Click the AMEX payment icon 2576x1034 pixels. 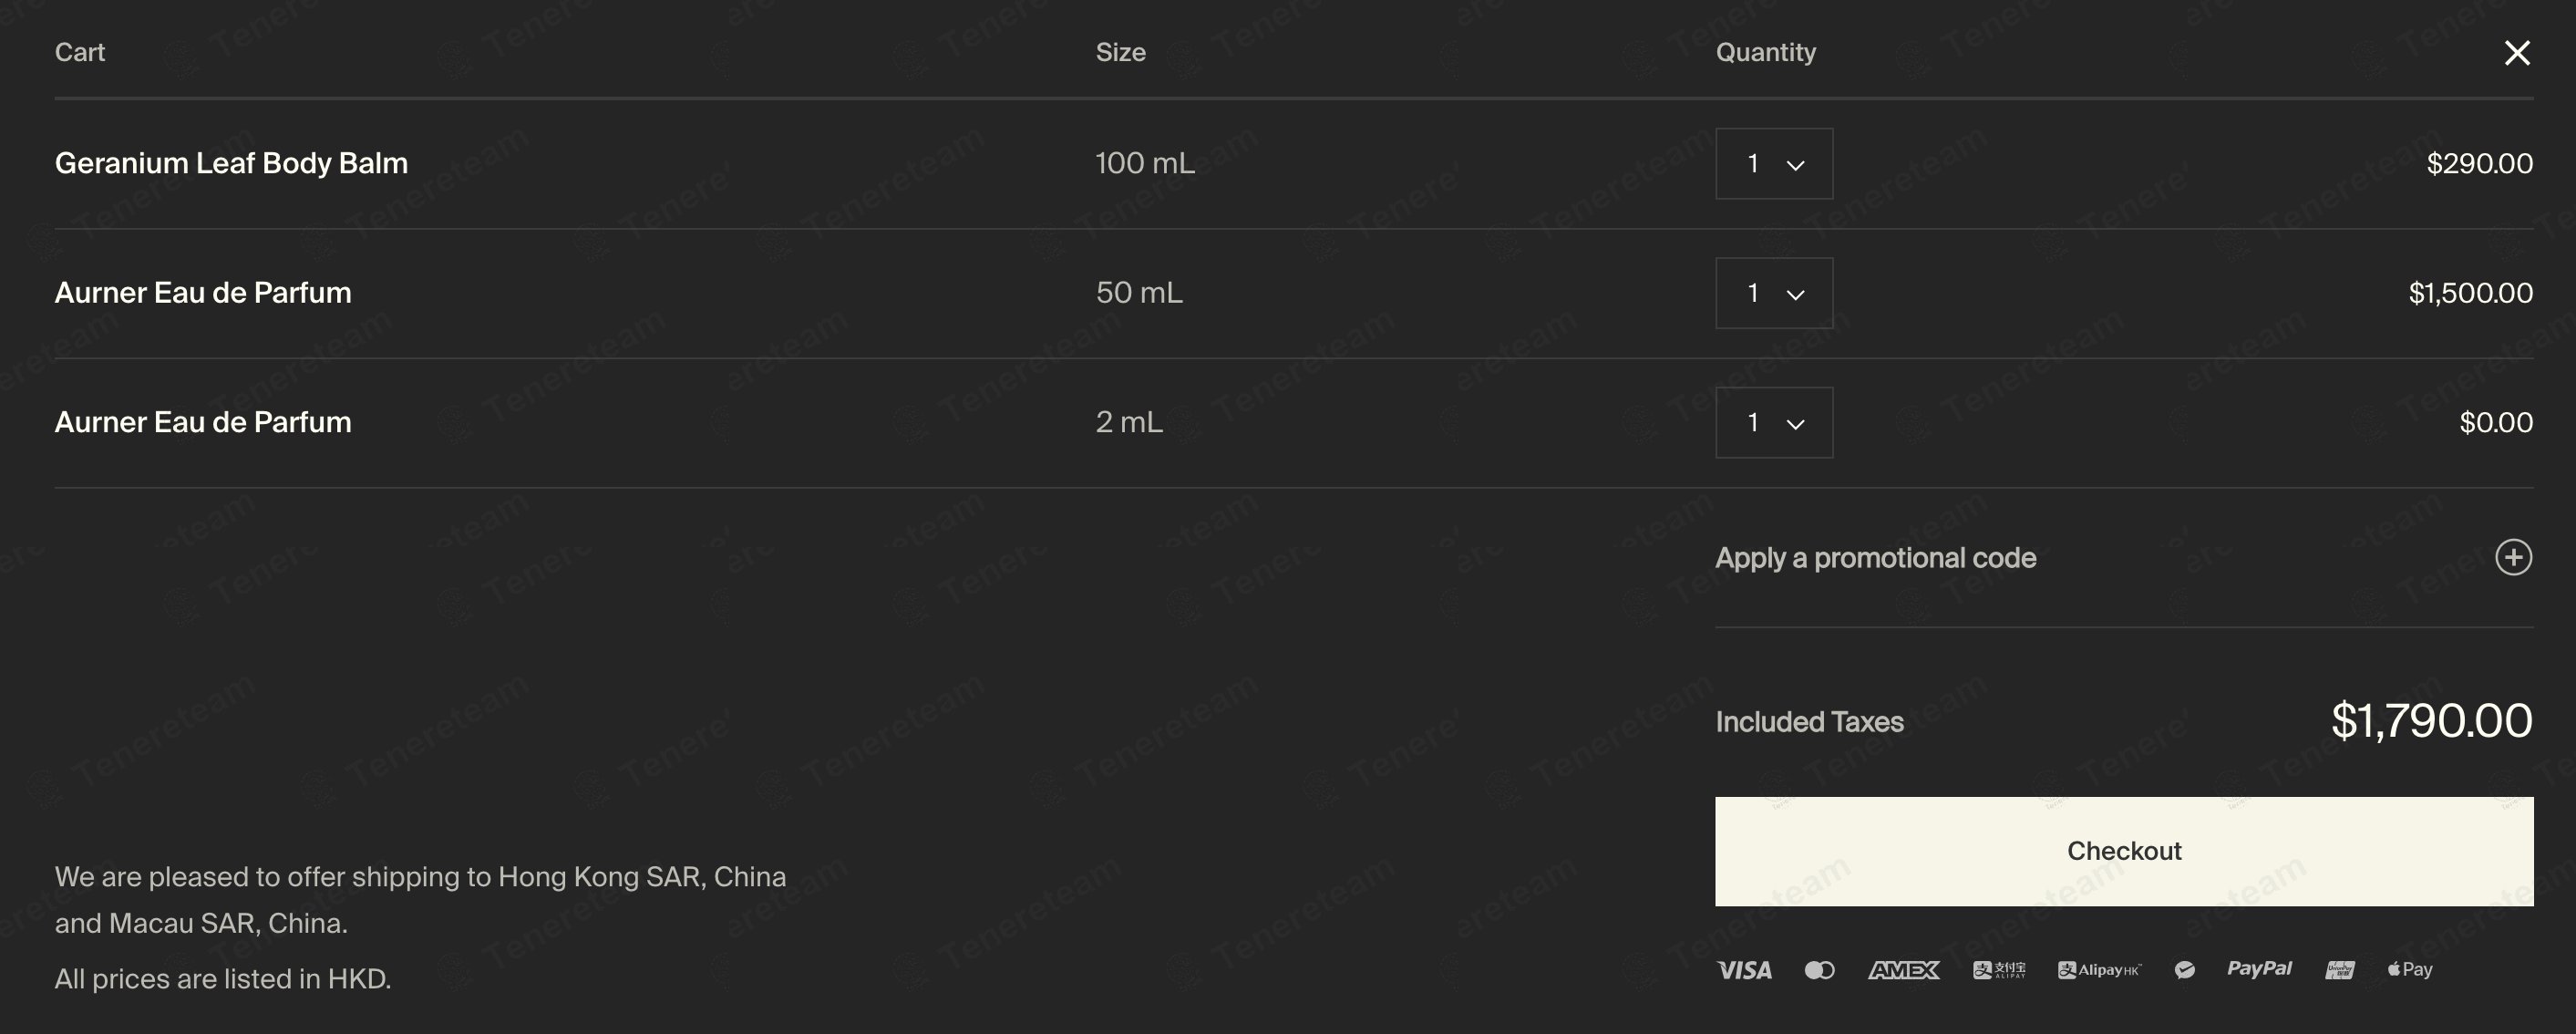(x=1903, y=970)
